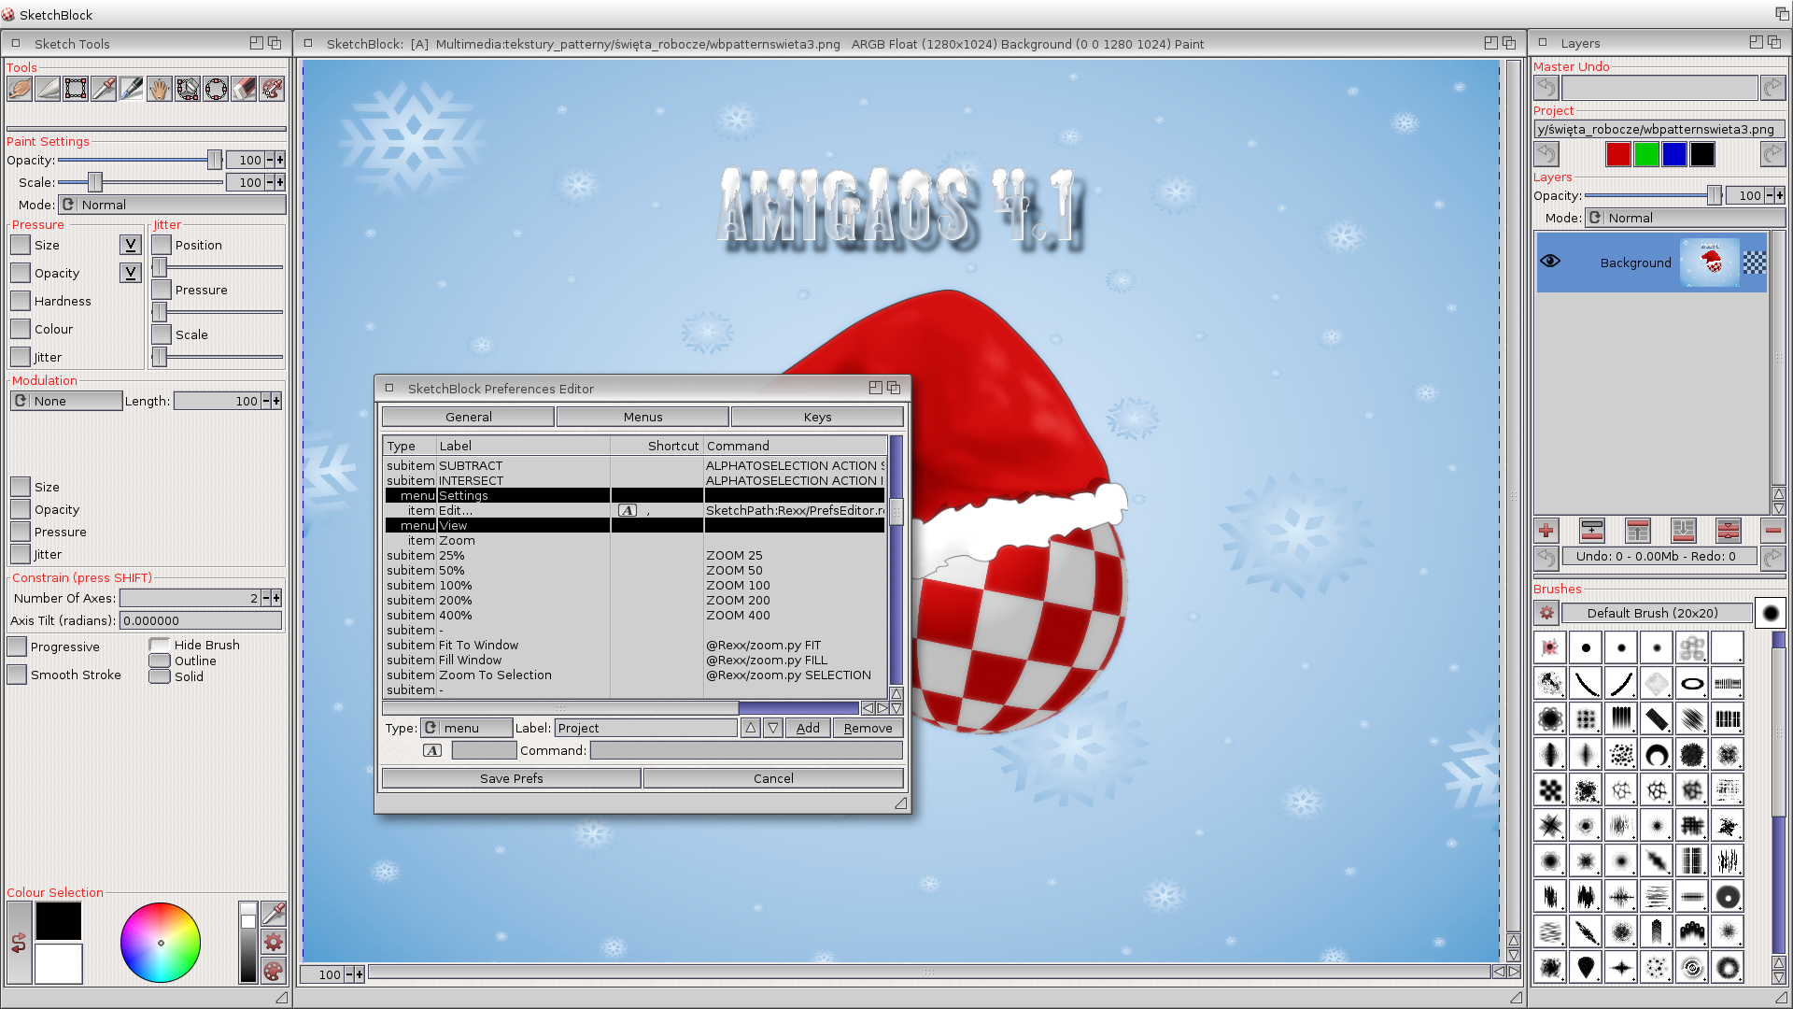Enable Jitter Scale checkbox
The height and width of the screenshot is (1009, 1793).
click(162, 334)
